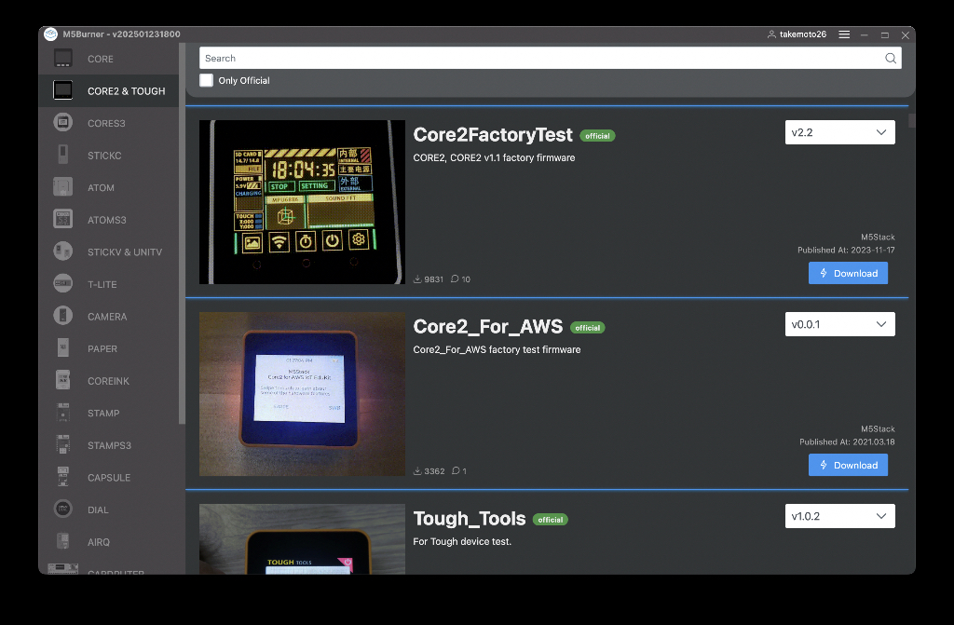This screenshot has height=625, width=954.
Task: Click the AIRQ device icon
Action: point(62,541)
